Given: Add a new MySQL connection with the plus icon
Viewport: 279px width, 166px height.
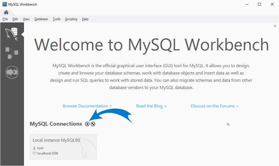Looking at the screenshot, I should (87, 124).
